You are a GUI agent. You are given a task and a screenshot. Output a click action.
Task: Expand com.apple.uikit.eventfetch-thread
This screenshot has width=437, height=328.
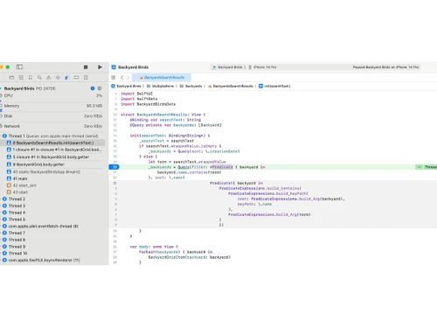pos(1,227)
